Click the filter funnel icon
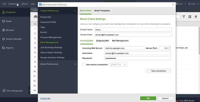Image resolution: width=200 pixels, height=102 pixels. pyautogui.click(x=184, y=17)
